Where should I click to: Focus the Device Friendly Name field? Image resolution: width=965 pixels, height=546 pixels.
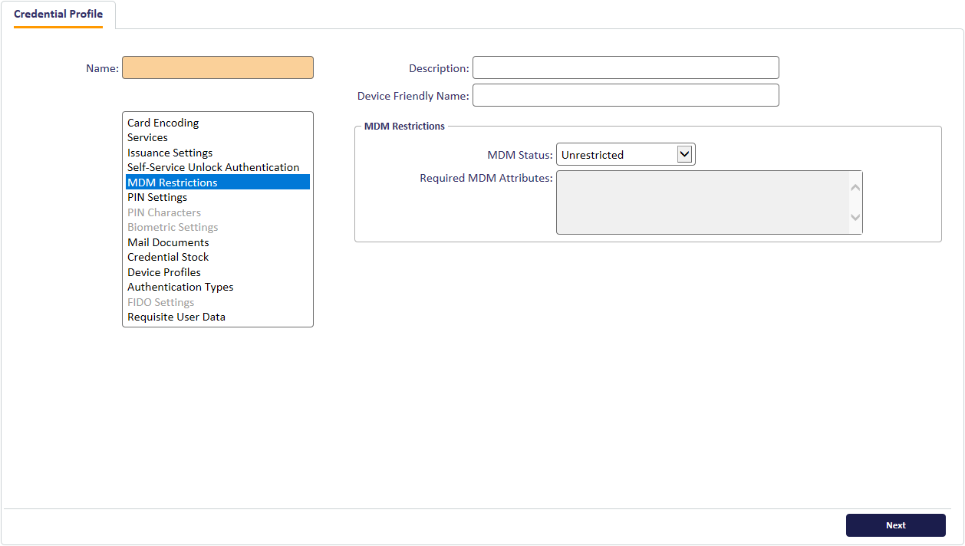[x=625, y=96]
